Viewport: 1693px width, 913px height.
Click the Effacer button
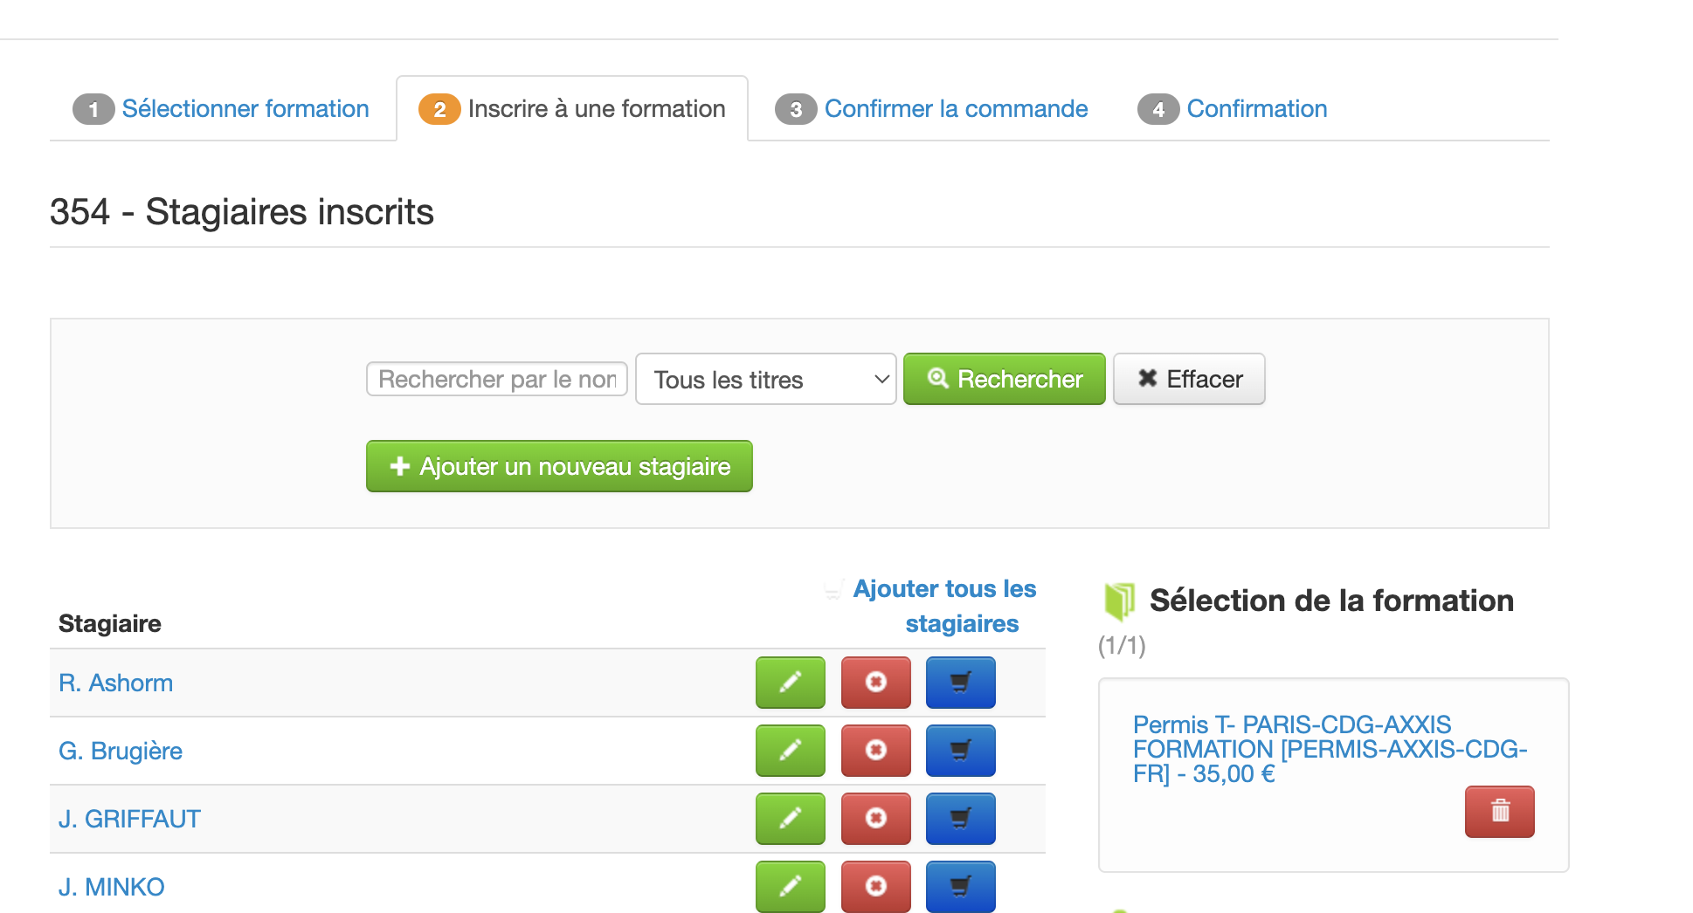pyautogui.click(x=1188, y=380)
